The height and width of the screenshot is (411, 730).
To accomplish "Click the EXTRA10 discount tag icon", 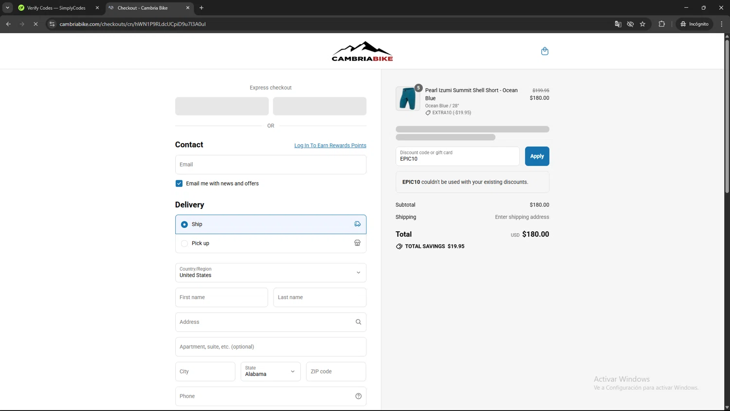I will 428,112.
